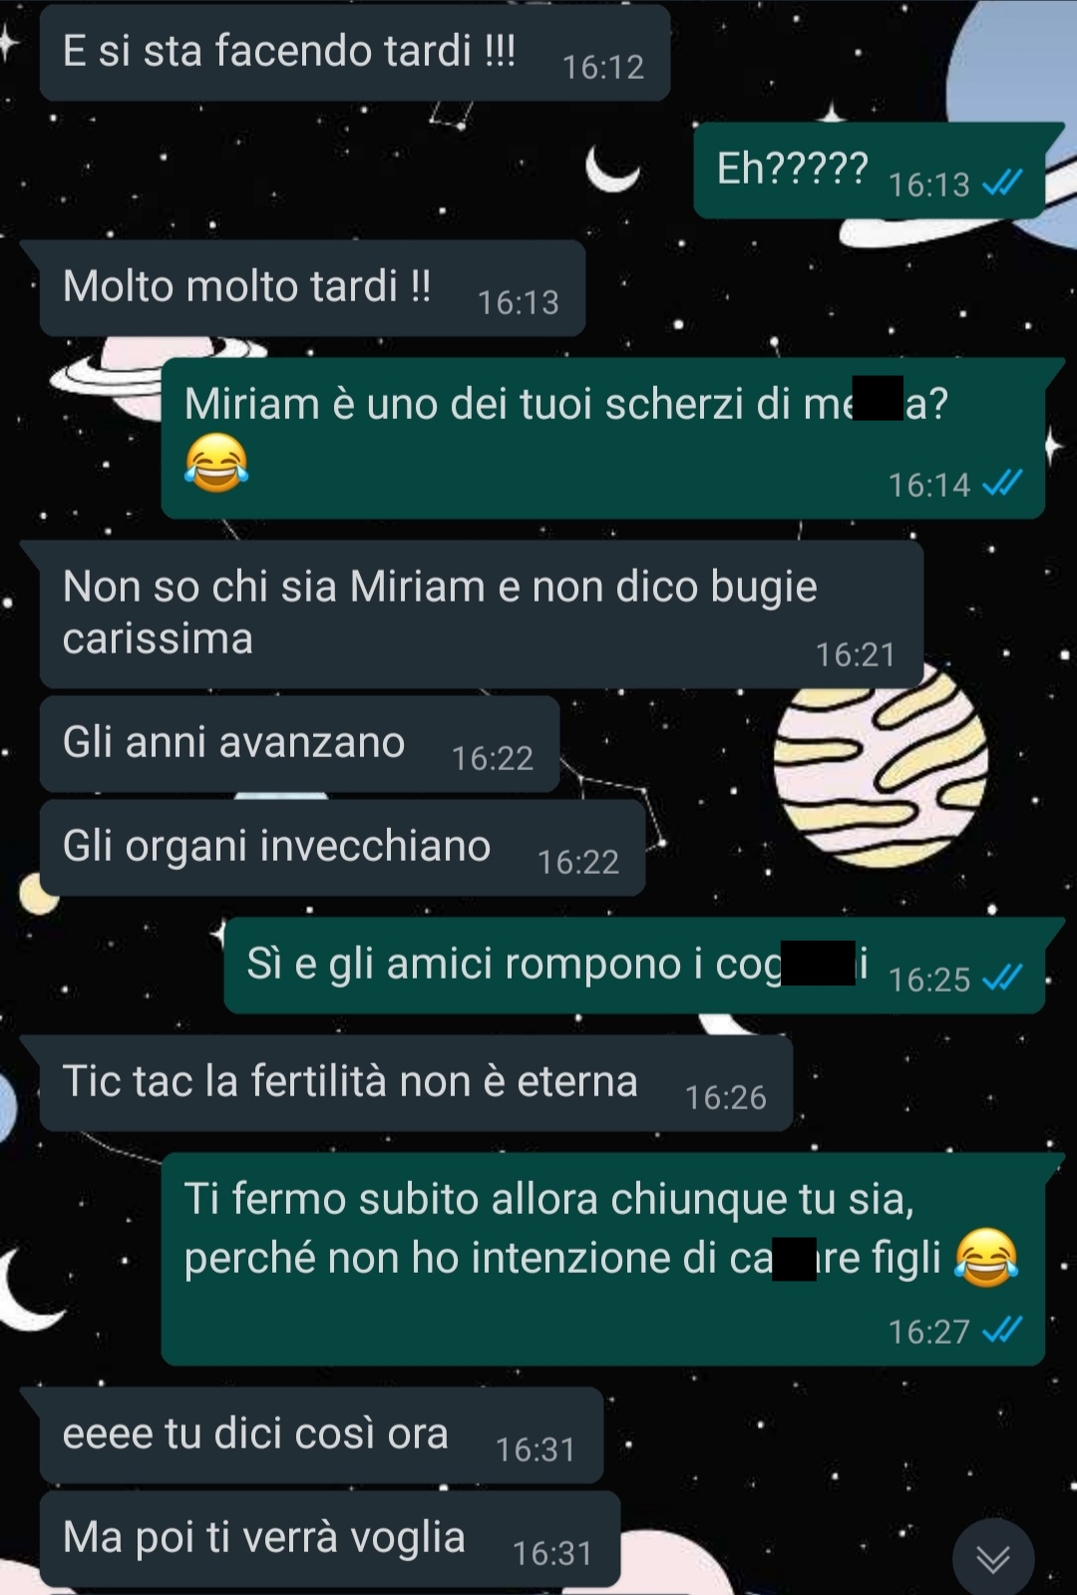Tap the read ticks next to 16:14
The image size is (1077, 1595).
(x=1002, y=484)
